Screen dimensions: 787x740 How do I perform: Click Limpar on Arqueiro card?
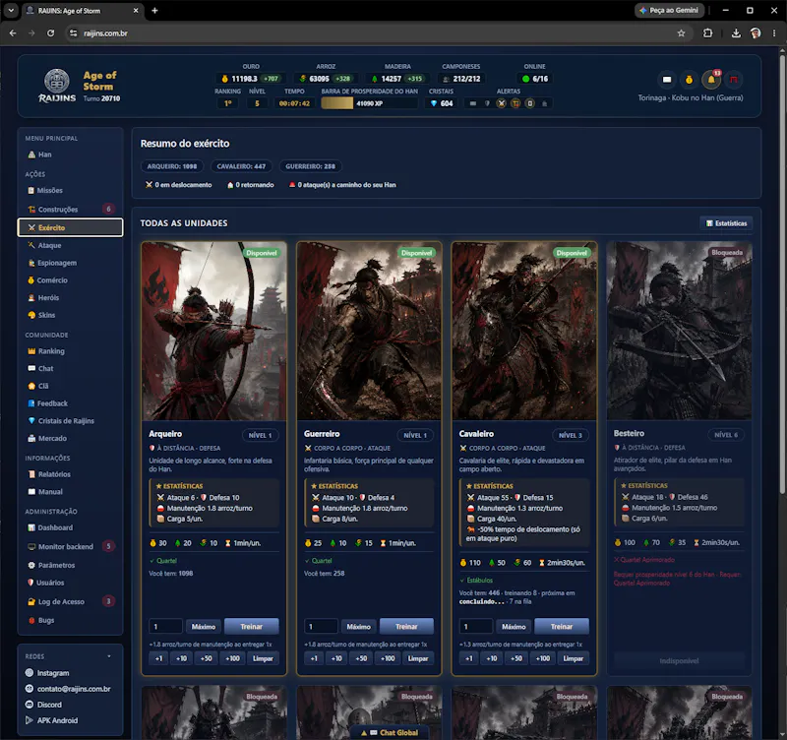pos(263,658)
